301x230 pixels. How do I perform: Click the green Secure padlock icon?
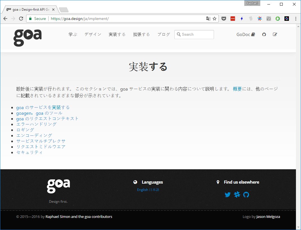click(30, 19)
